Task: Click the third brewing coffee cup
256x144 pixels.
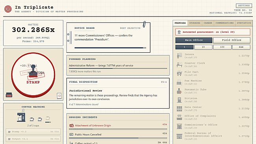Action: (48, 118)
